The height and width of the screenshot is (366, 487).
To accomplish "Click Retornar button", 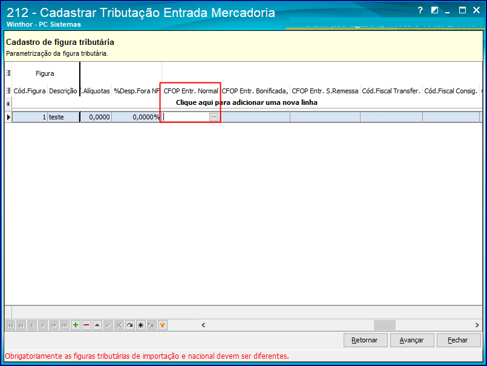I will click(x=365, y=340).
